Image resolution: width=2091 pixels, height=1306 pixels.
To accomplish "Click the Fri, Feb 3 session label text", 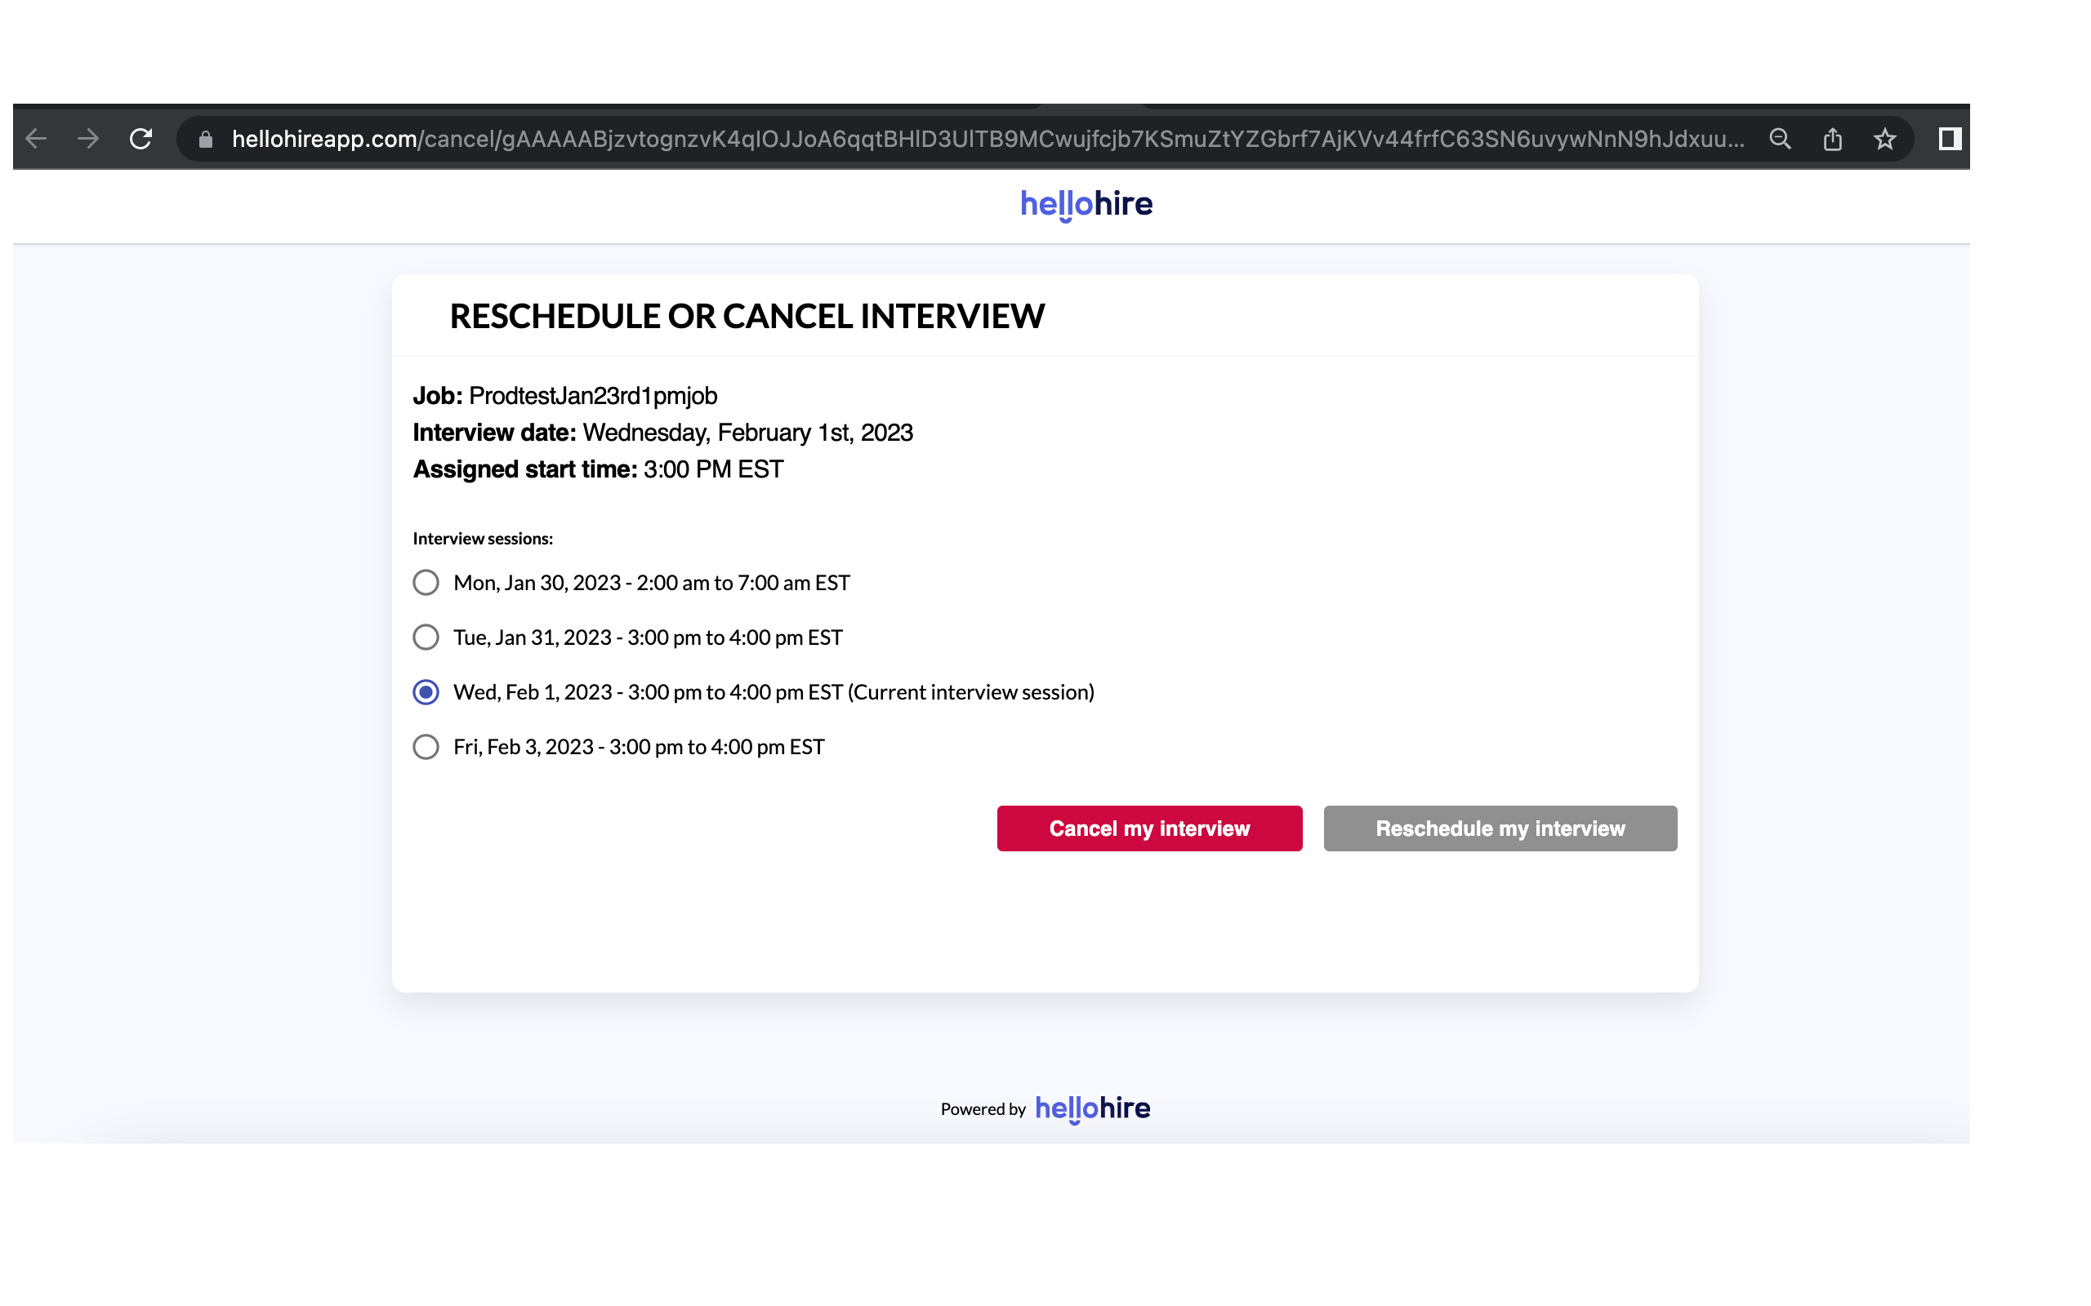I will [639, 747].
